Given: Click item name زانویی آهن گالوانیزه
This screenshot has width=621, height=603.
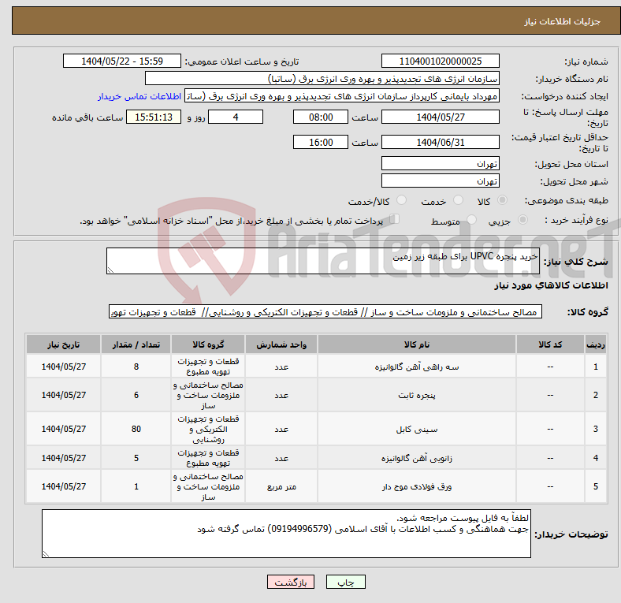Looking at the screenshot, I should click(x=417, y=459).
